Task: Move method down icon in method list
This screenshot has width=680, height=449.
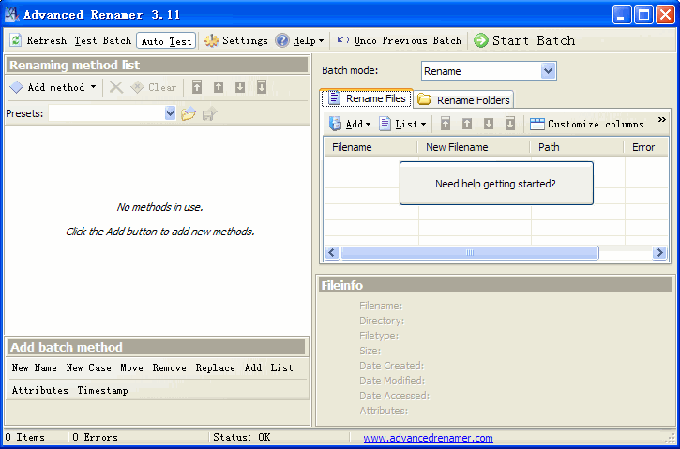Action: point(240,87)
